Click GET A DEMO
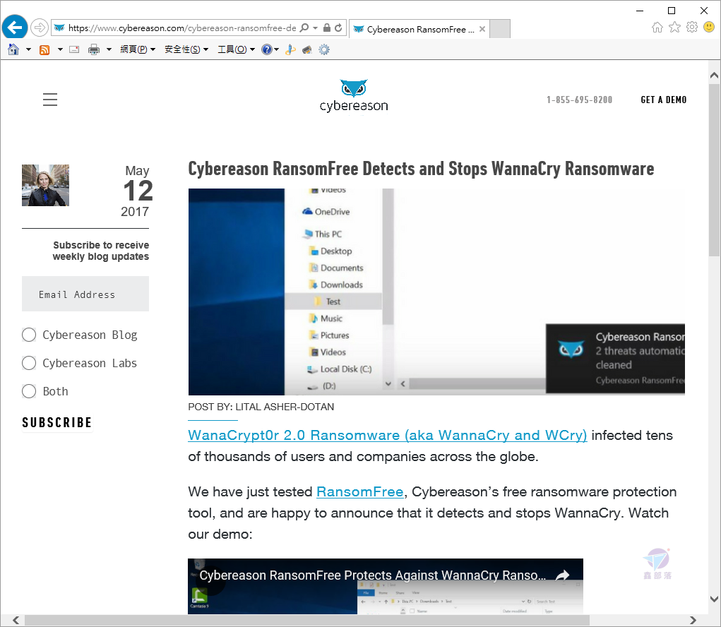This screenshot has width=721, height=627. point(664,100)
